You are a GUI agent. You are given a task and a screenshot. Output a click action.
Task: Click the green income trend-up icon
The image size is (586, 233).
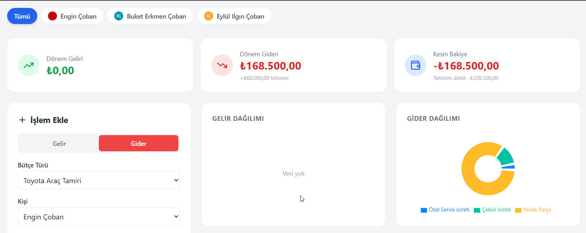click(x=29, y=65)
